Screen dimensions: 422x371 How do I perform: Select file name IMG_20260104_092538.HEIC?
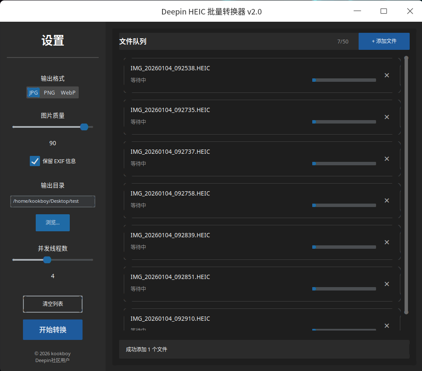[x=170, y=68]
